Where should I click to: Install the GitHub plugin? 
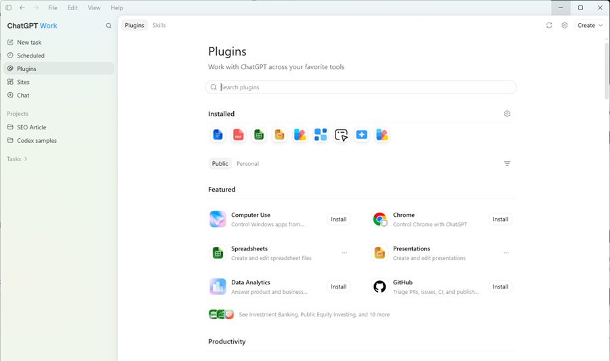tap(500, 286)
